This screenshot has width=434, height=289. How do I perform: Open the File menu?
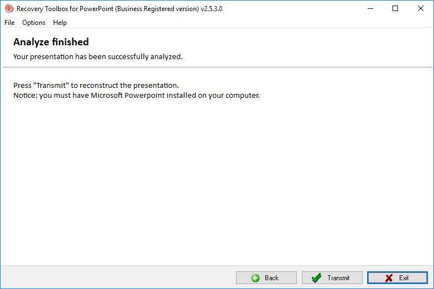coord(9,23)
